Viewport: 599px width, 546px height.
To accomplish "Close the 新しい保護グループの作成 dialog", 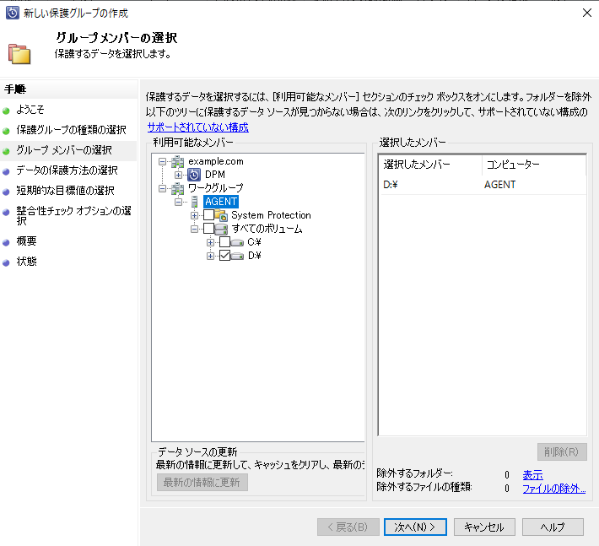I will point(587,13).
